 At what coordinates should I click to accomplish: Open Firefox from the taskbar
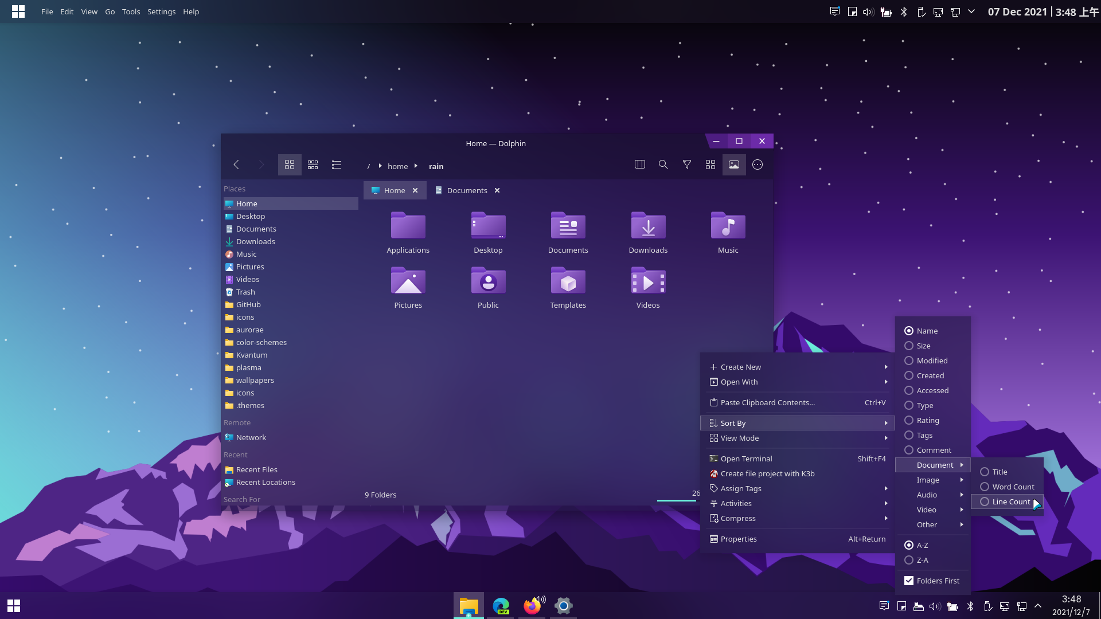click(532, 606)
